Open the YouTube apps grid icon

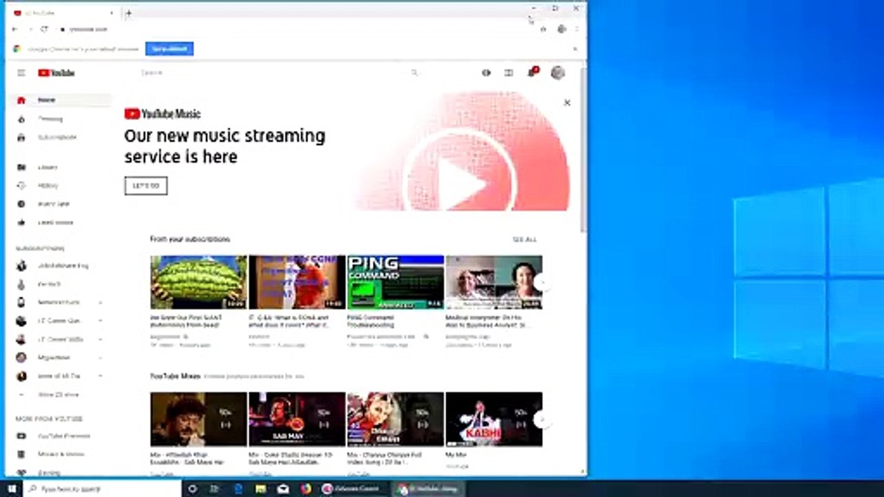[x=509, y=72]
